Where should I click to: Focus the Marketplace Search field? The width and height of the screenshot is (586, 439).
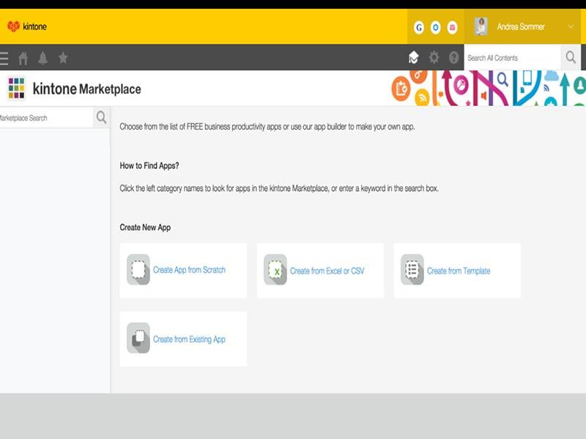[x=46, y=118]
